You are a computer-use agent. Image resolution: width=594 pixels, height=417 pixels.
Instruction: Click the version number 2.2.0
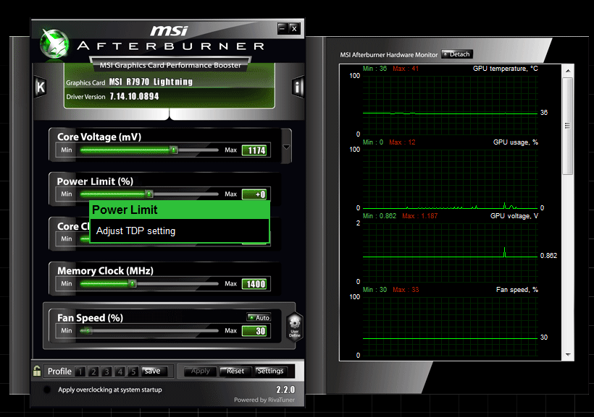(x=285, y=390)
